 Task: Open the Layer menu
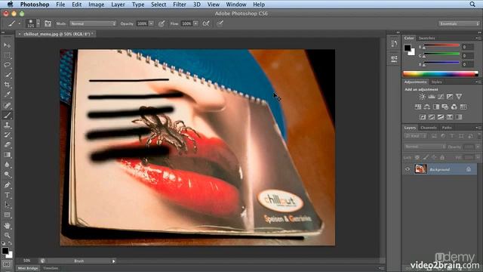[118, 5]
